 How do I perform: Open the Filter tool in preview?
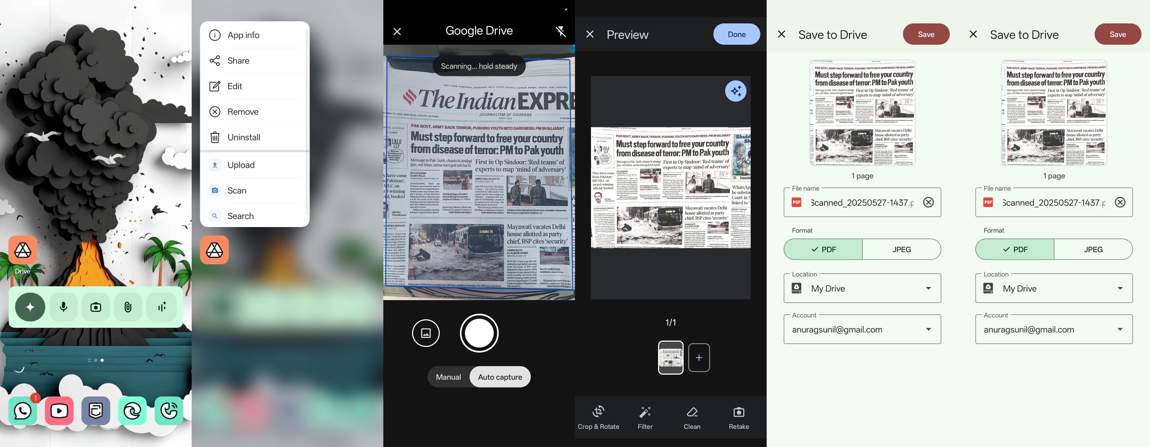coord(645,417)
